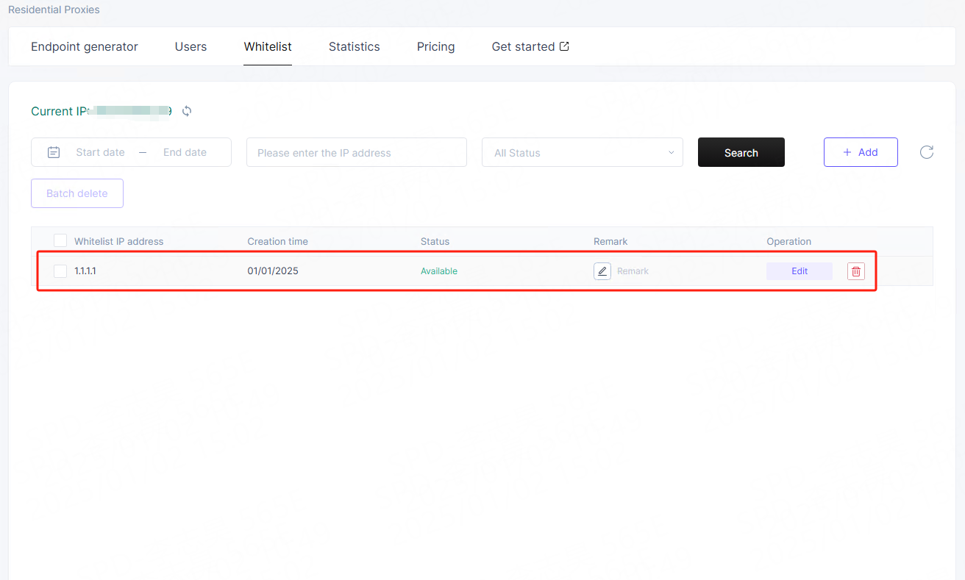
Task: Click the Add button
Action: click(x=861, y=152)
